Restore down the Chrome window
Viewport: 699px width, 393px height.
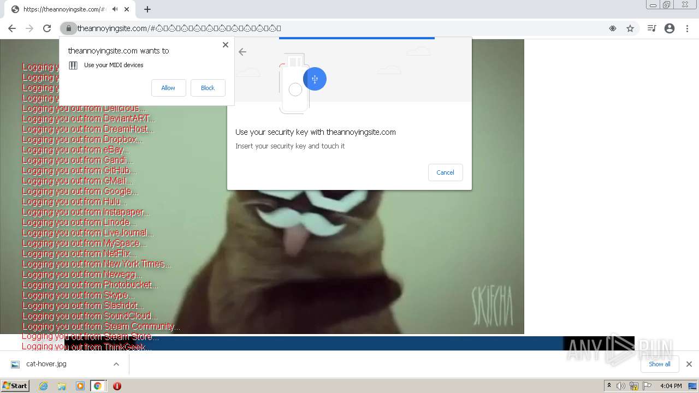coord(667,5)
